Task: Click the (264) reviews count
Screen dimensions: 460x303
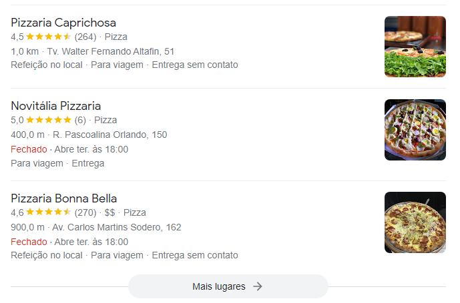Action: tap(85, 37)
